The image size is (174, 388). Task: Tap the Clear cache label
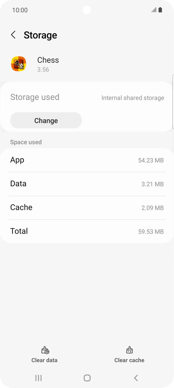click(129, 360)
